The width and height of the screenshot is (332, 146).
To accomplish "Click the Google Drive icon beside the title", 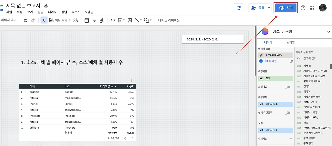I will (46, 6).
